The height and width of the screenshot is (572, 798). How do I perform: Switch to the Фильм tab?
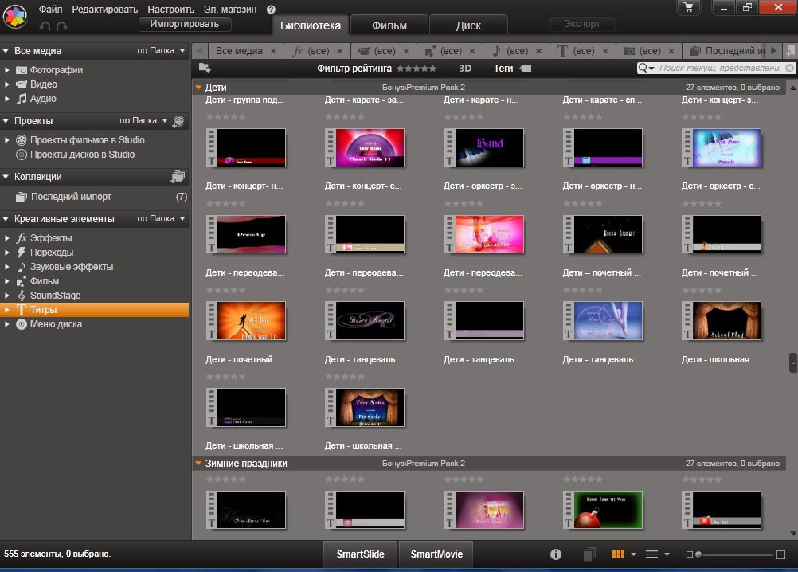coord(389,25)
